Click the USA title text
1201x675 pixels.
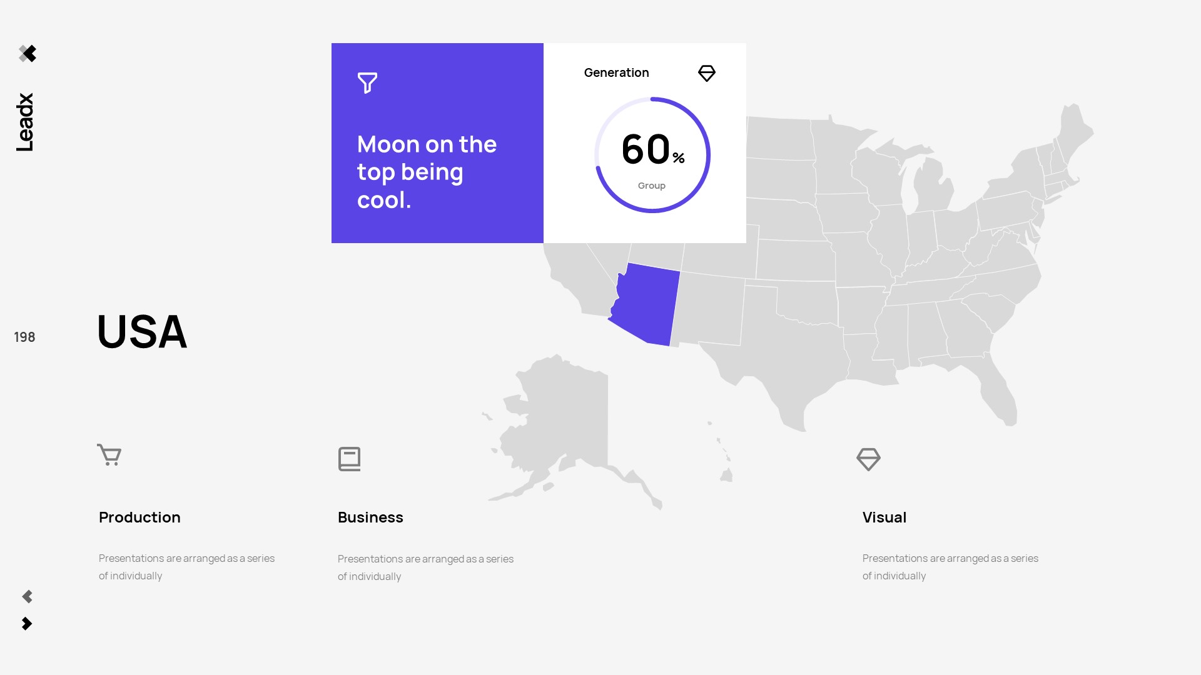[x=142, y=331]
